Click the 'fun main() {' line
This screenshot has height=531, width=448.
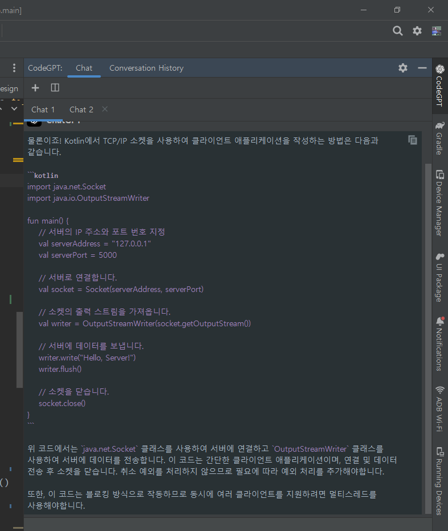[x=48, y=221]
